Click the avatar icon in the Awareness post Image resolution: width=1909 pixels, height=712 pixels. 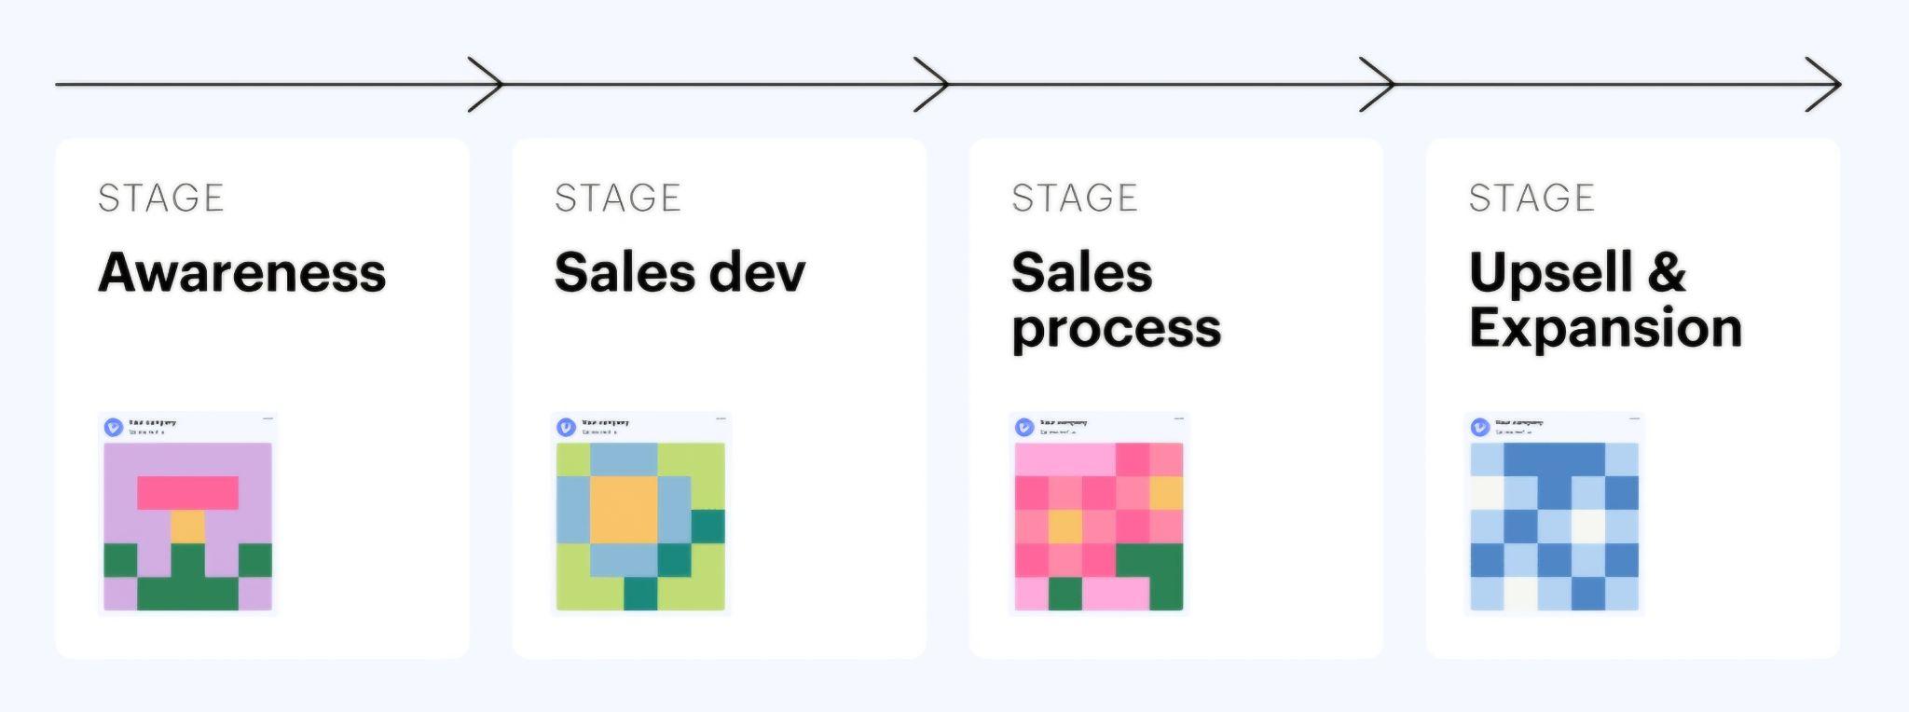[x=114, y=428]
